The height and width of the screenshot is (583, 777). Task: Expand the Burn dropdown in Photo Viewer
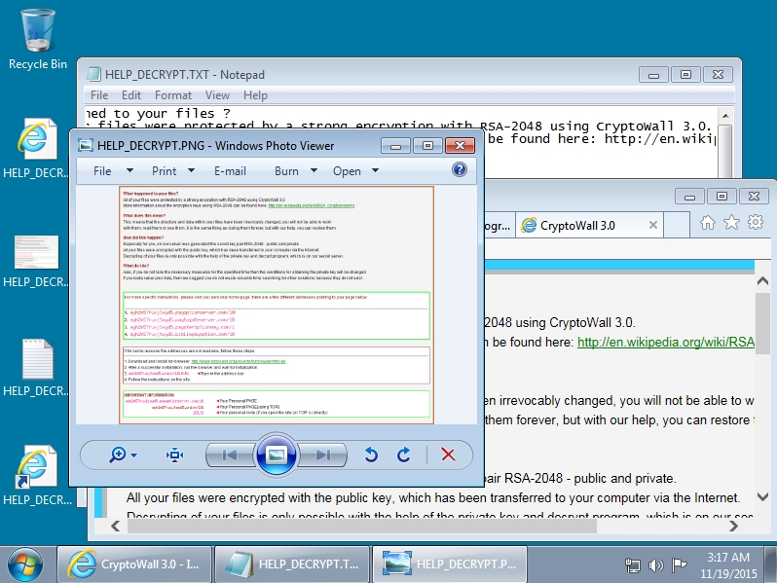(296, 171)
